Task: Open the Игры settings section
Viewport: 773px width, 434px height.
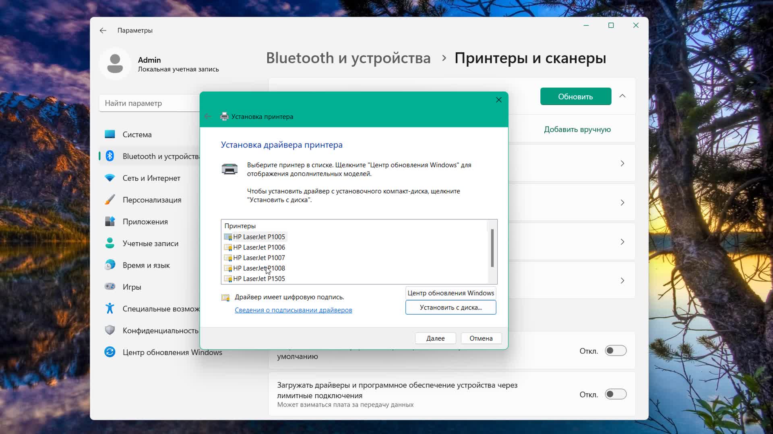Action: [x=131, y=287]
